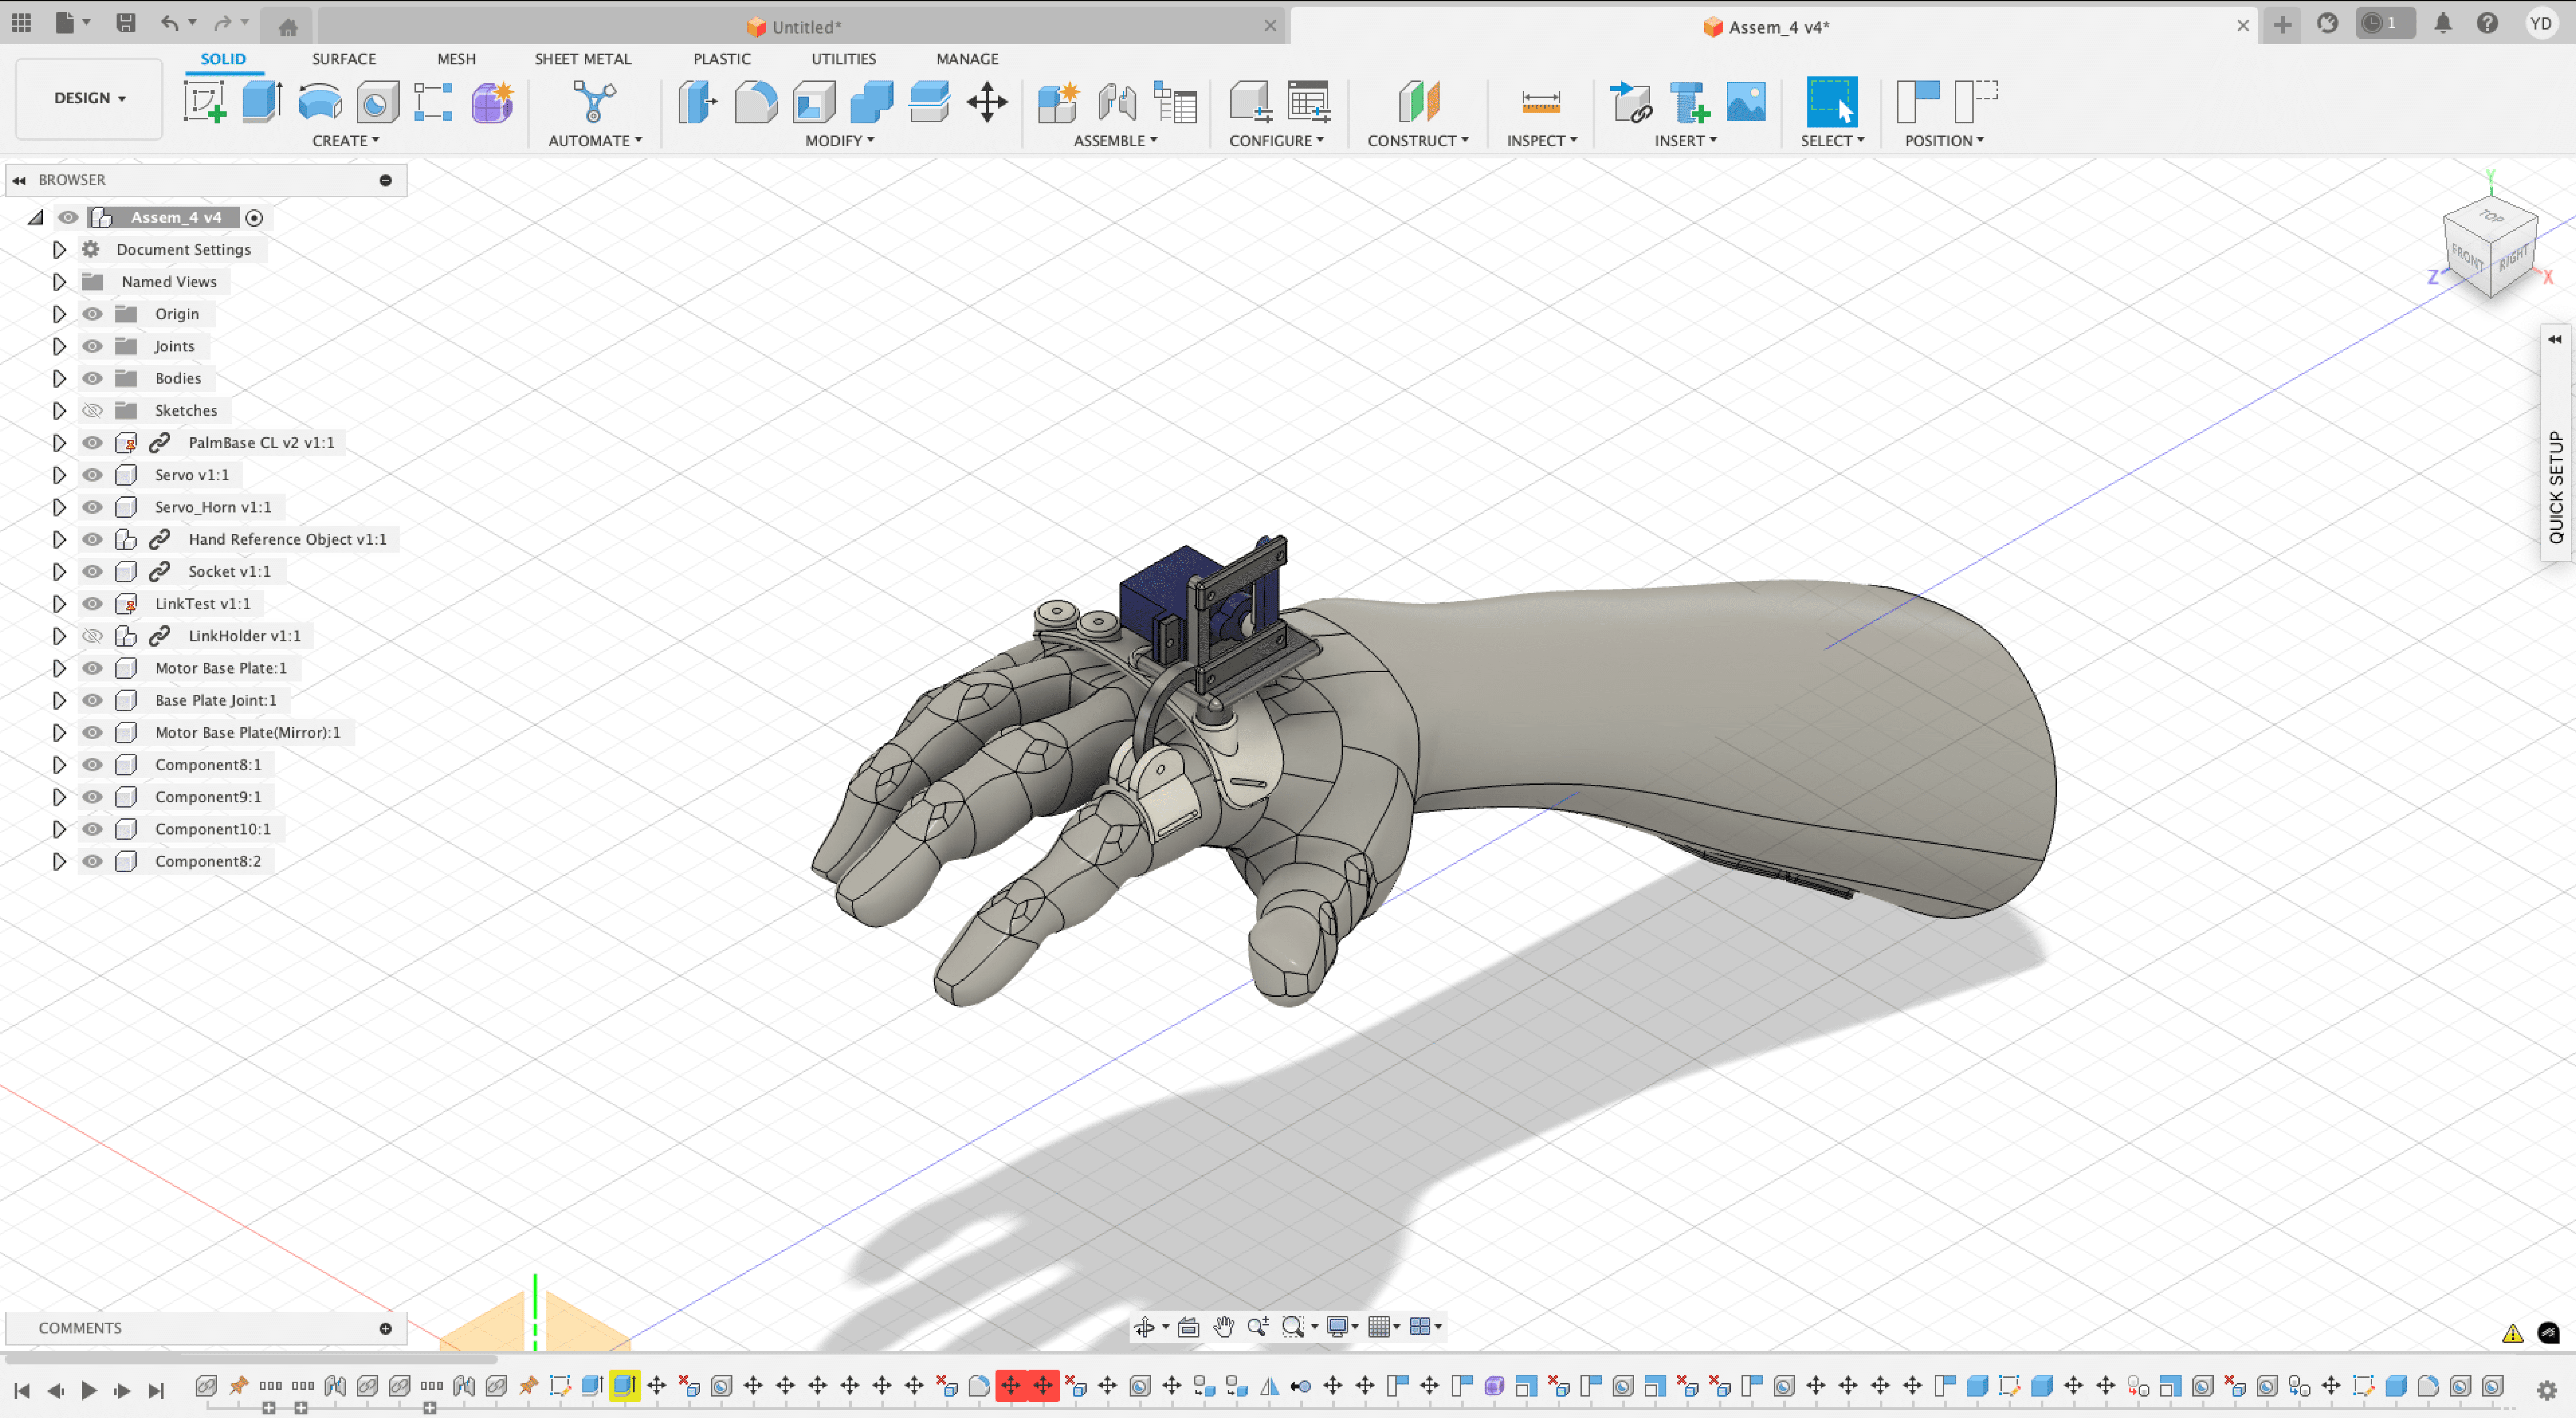This screenshot has width=2576, height=1418.
Task: Open the CREATE dropdown menu
Action: coord(346,141)
